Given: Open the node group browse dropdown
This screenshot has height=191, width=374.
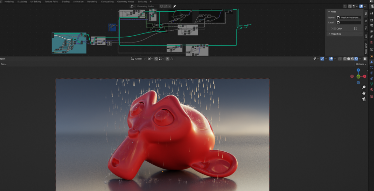Looking at the screenshot, I should tap(133, 6).
